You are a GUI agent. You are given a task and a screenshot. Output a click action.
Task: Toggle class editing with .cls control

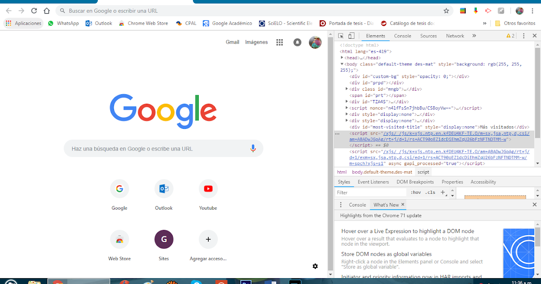click(x=429, y=192)
